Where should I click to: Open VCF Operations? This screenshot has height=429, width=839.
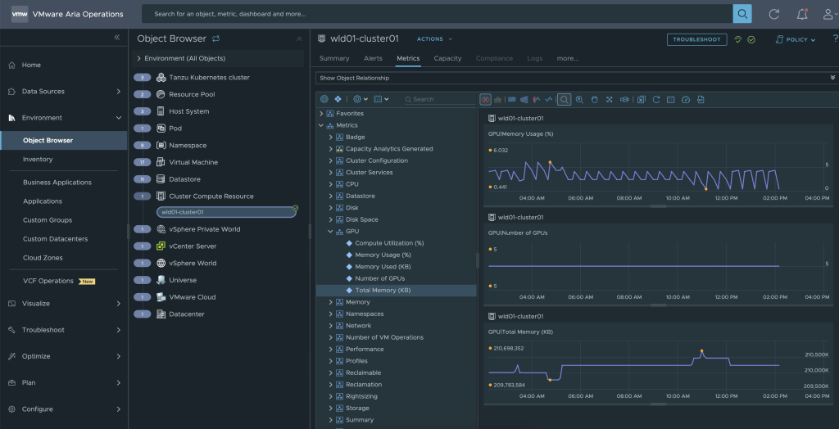pyautogui.click(x=48, y=281)
